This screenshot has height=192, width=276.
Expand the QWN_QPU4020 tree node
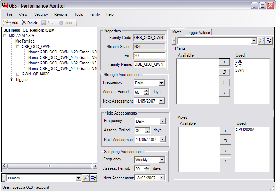click(x=18, y=74)
